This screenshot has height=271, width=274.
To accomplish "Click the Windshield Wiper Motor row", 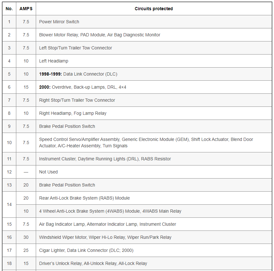I will [105, 237].
